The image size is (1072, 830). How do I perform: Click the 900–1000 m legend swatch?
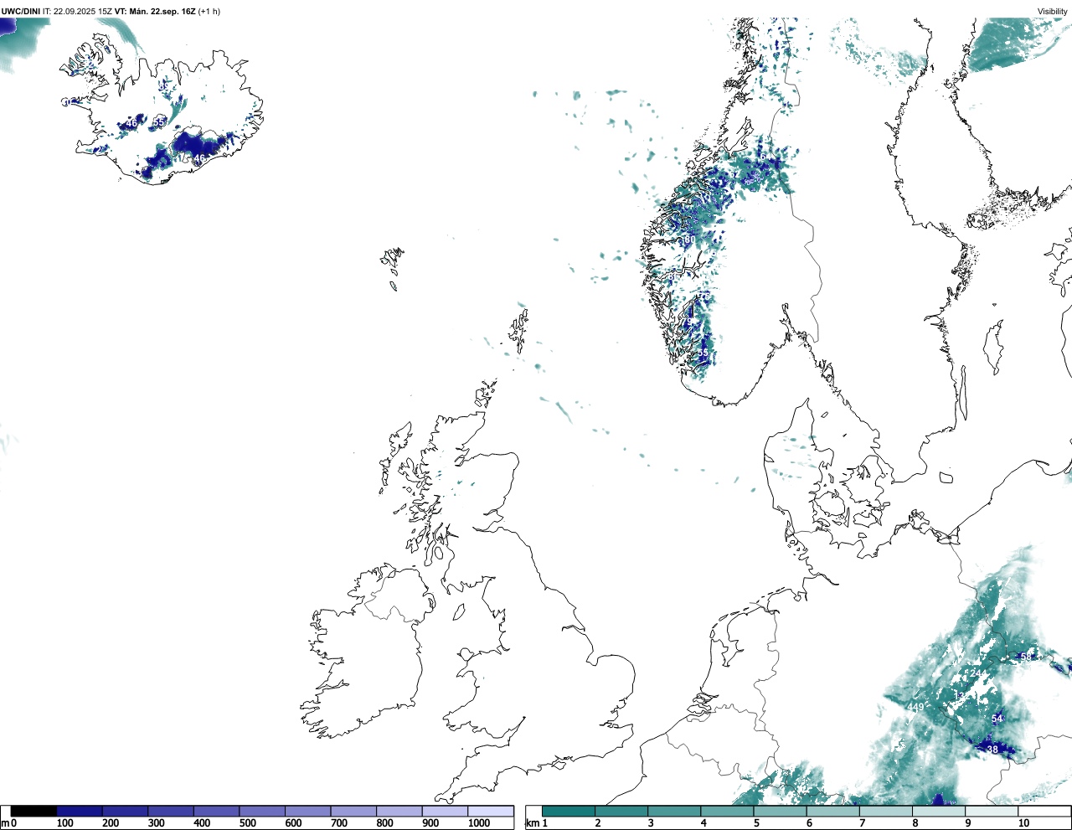[445, 811]
